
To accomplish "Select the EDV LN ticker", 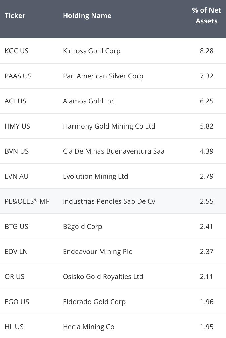I will click(16, 252).
